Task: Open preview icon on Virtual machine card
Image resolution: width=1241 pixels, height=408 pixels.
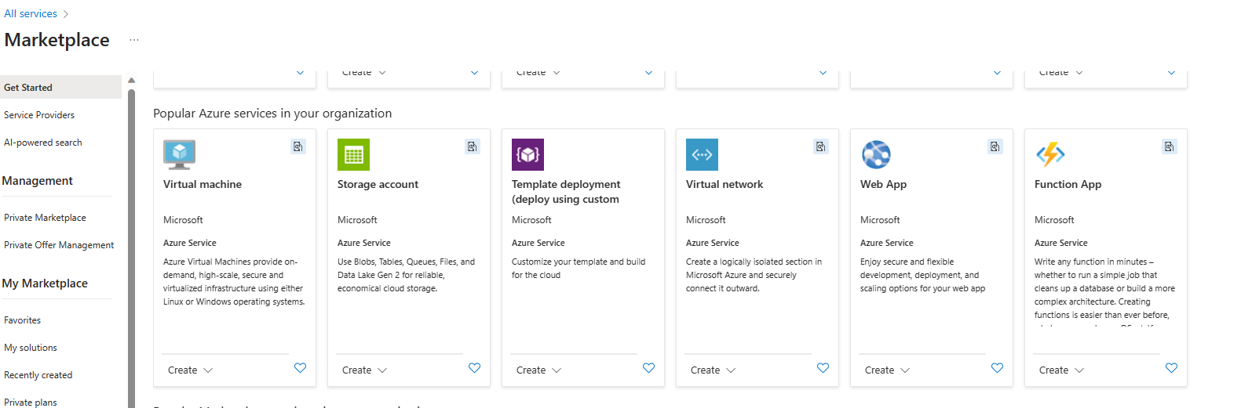Action: tap(298, 146)
